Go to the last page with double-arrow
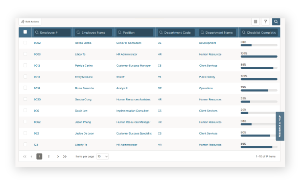This screenshot has height=185, width=303. 65,156
